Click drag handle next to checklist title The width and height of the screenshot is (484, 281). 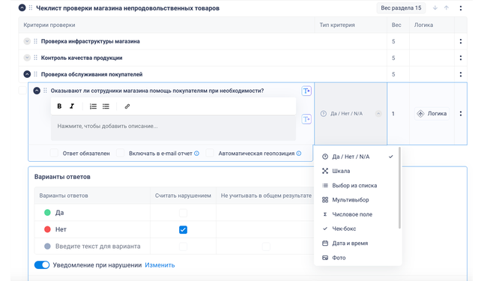pos(31,7)
